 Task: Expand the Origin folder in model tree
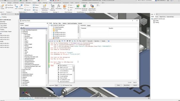click(52, 31)
